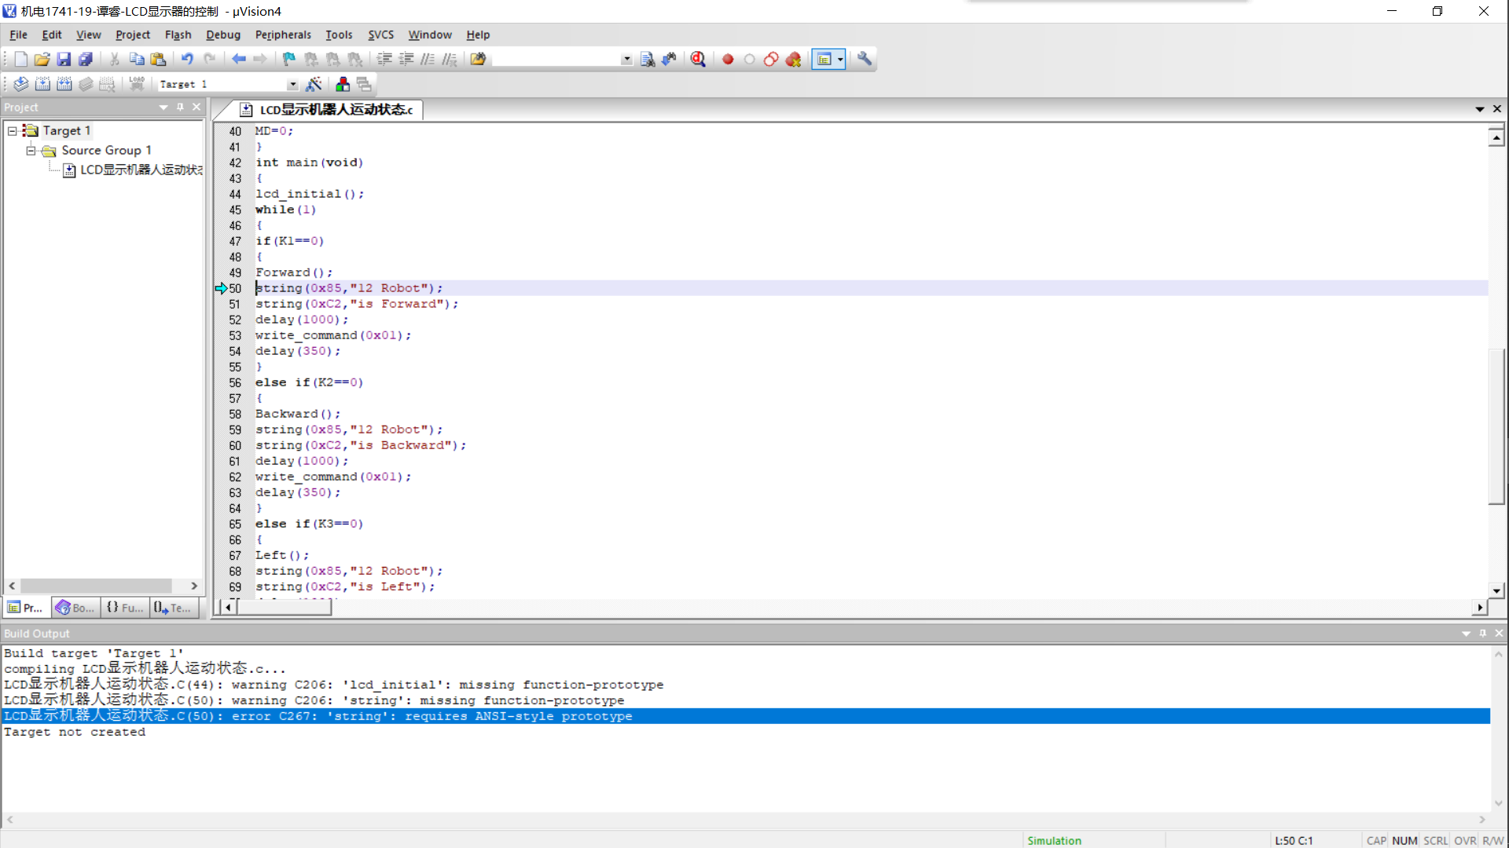
Task: Click the "Target not created" output line
Action: pyautogui.click(x=75, y=732)
